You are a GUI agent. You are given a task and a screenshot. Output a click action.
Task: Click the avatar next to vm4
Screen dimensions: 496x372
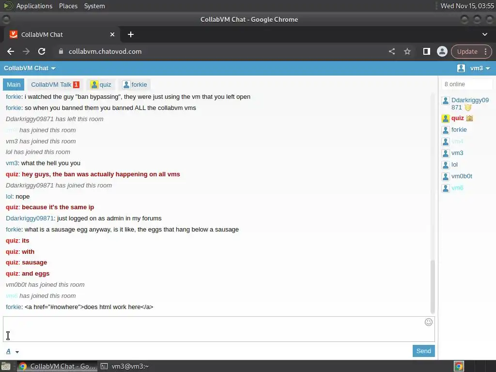coord(446,142)
